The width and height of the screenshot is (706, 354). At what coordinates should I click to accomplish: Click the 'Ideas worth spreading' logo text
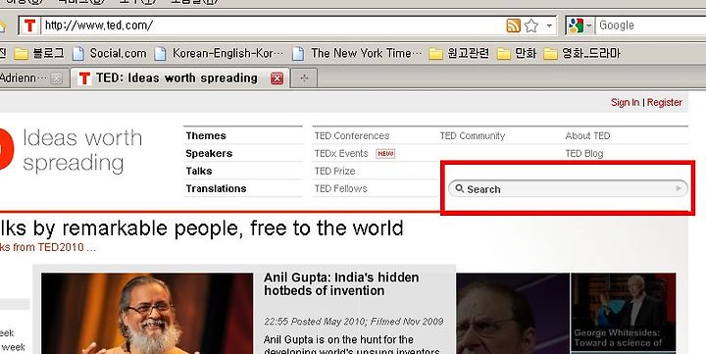pyautogui.click(x=82, y=150)
